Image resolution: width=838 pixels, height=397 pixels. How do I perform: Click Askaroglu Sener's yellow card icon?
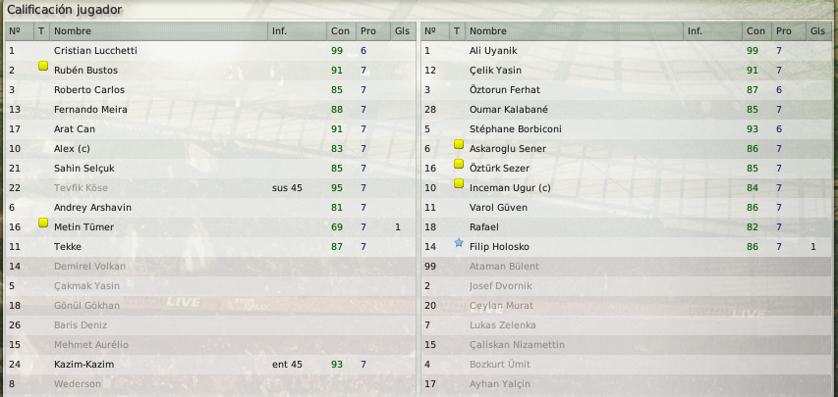(459, 144)
